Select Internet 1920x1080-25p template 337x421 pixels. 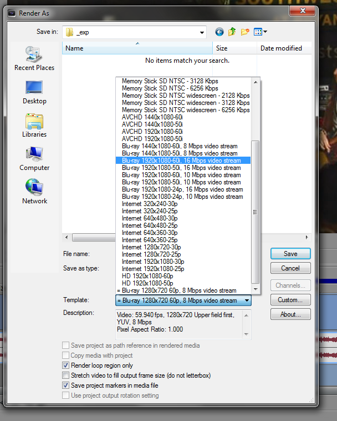183,269
